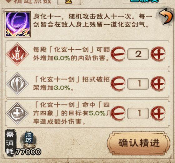Screen dimensions: 175x163
Task: Select the grey four-point star diamond icon
Action: point(17,113)
